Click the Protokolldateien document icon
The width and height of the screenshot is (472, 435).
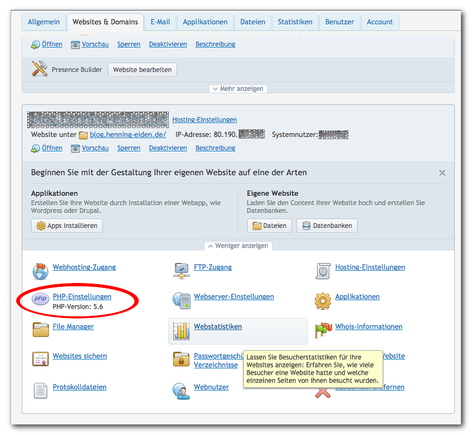[41, 390]
